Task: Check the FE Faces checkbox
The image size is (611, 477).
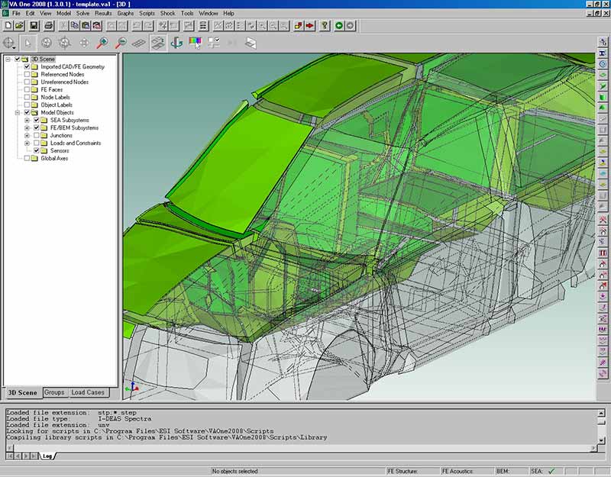Action: (x=27, y=89)
